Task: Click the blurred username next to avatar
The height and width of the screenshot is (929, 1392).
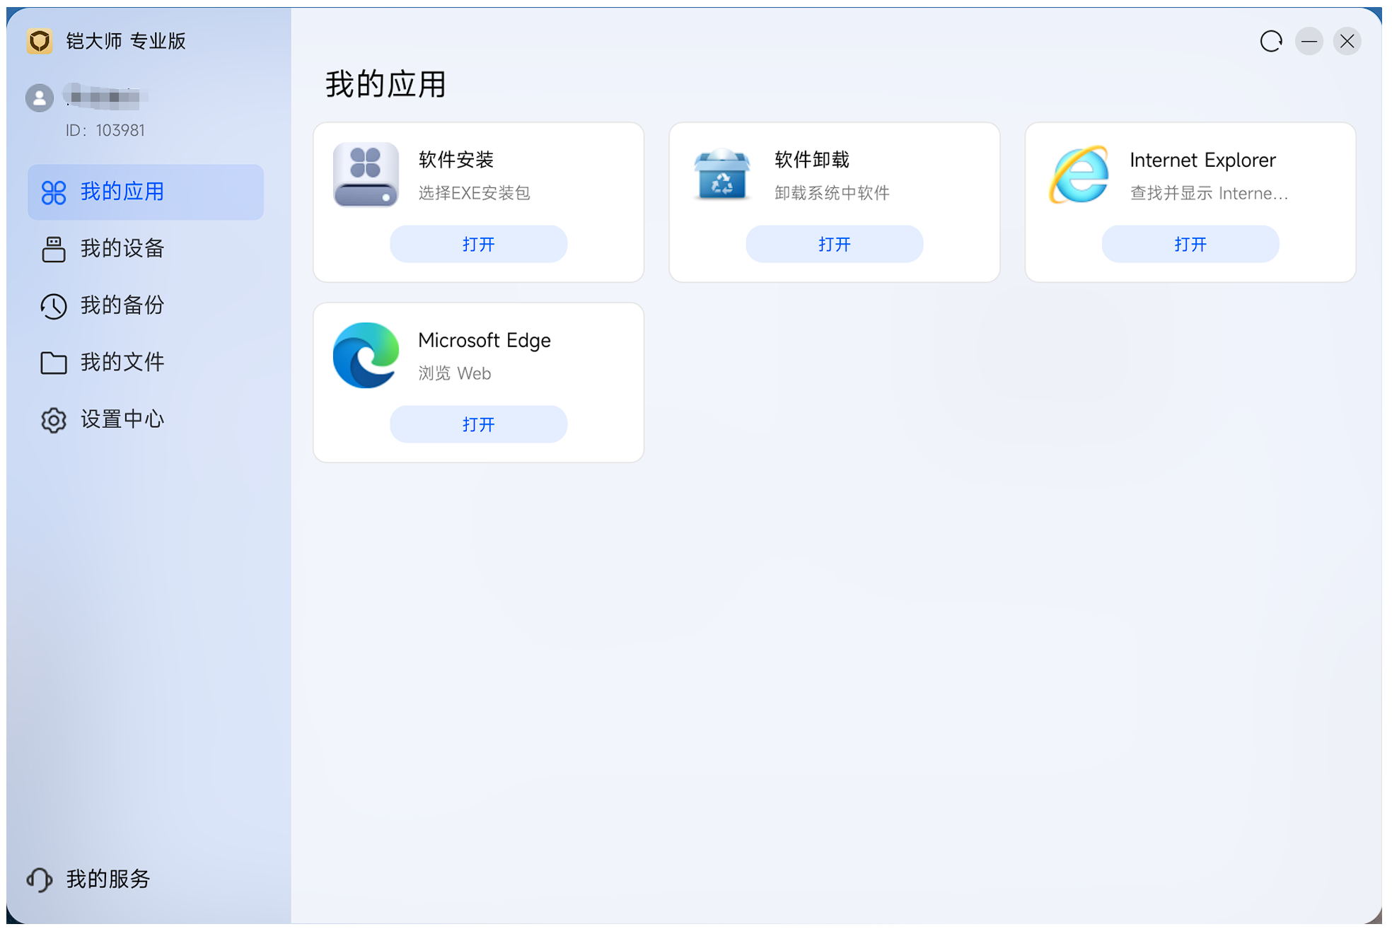Action: [105, 97]
